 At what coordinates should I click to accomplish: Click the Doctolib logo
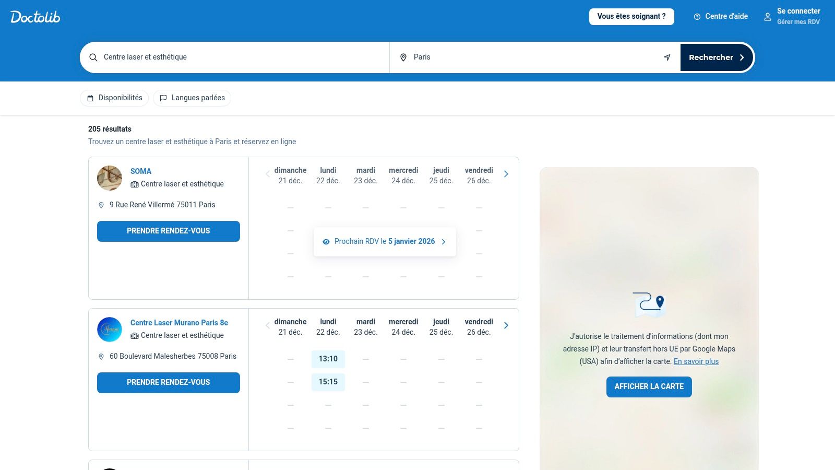(35, 17)
